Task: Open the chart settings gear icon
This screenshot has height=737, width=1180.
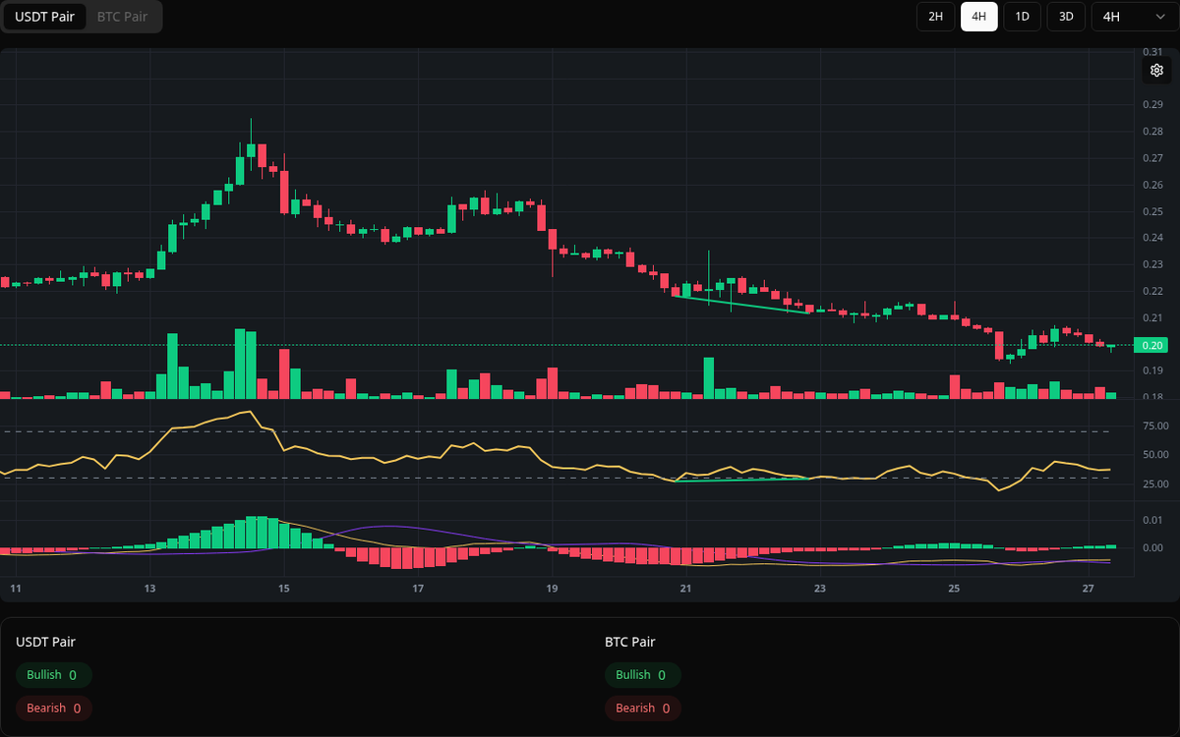Action: [1155, 70]
